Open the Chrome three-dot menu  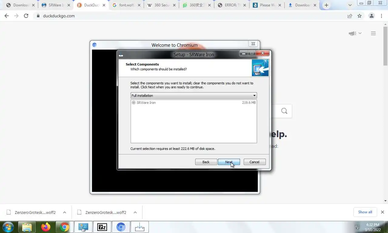click(381, 16)
